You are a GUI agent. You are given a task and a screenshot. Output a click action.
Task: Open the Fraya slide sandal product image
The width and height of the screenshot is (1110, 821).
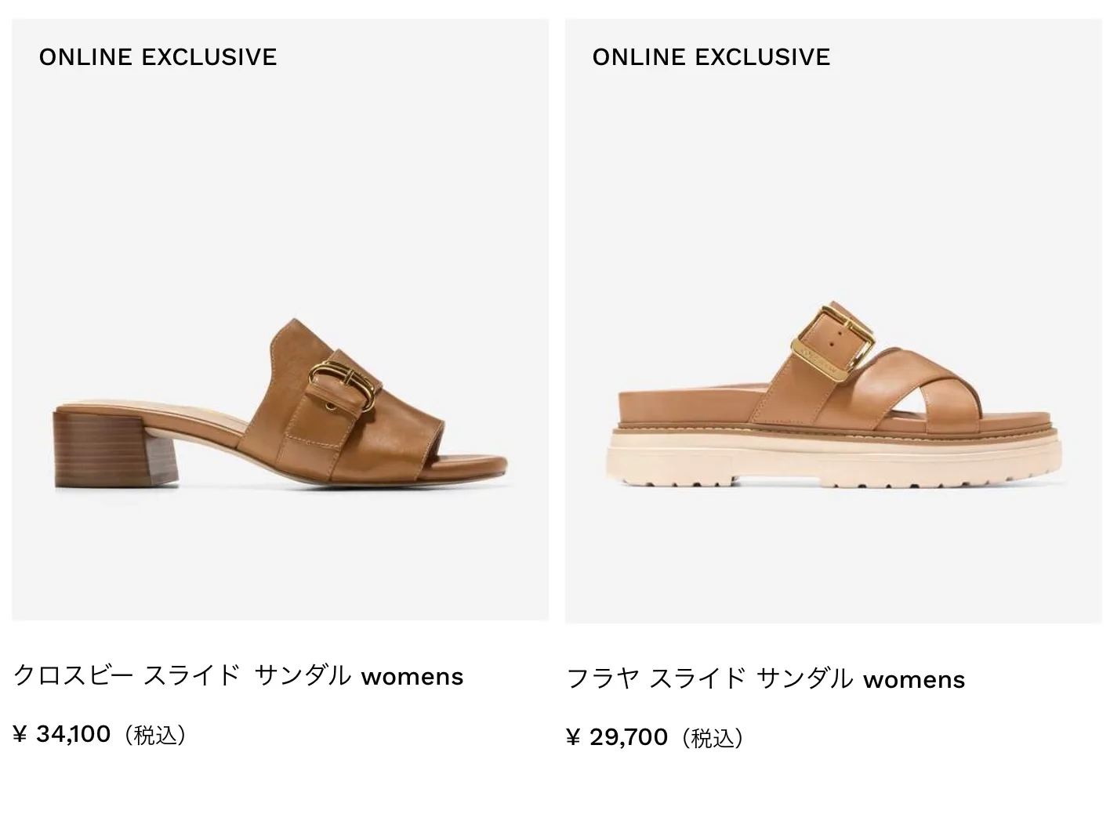pos(833,321)
